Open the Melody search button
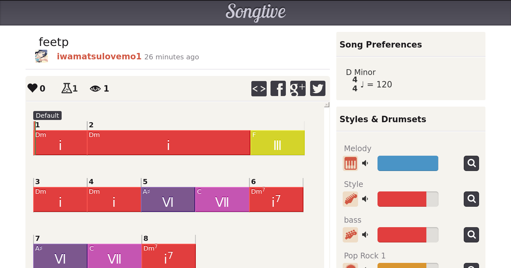511x268 pixels. tap(471, 163)
